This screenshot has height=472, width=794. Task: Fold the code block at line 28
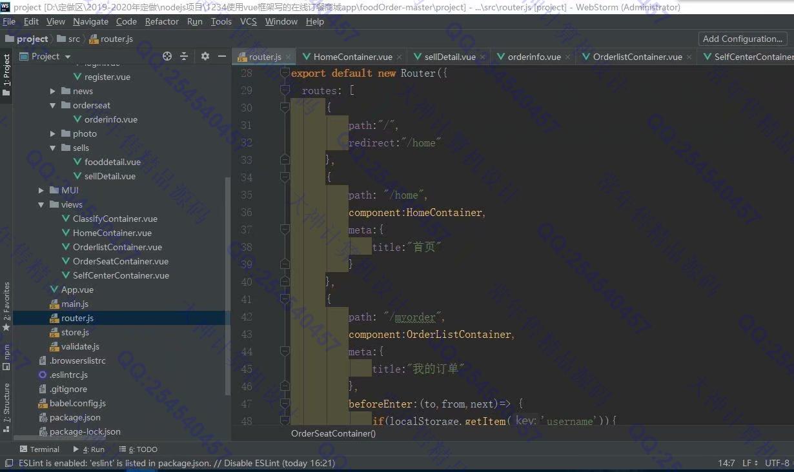(x=285, y=73)
